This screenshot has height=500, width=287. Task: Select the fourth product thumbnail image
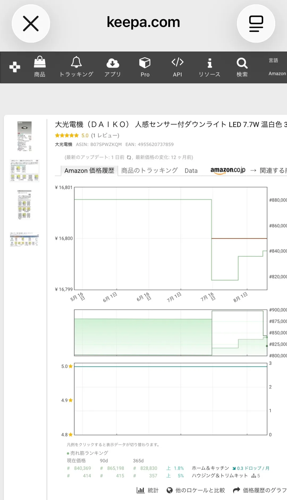[x=24, y=239]
